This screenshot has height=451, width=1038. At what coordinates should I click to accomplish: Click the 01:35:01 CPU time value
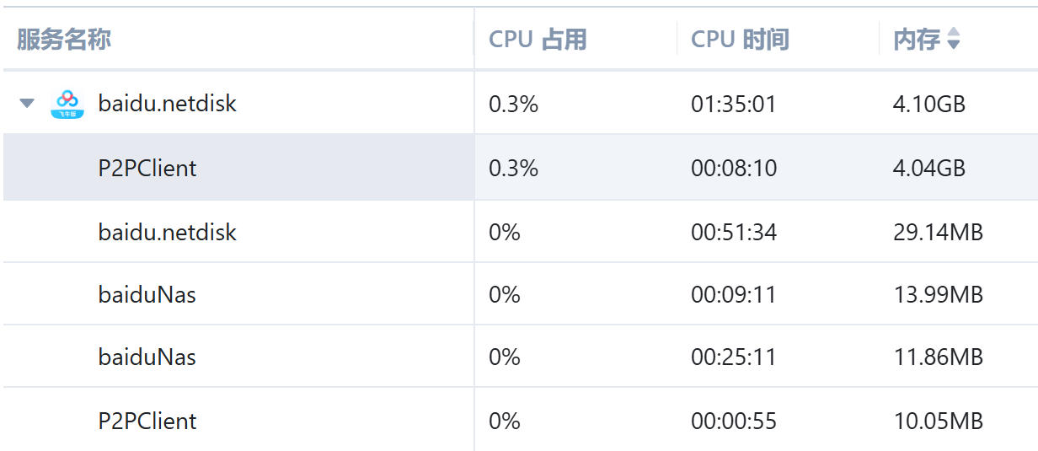[733, 104]
